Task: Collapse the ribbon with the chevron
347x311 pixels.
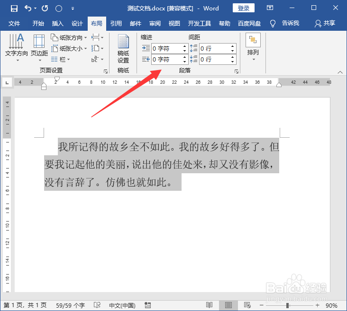Action: pos(340,72)
